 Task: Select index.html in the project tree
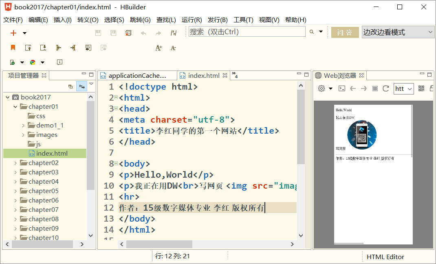point(51,154)
